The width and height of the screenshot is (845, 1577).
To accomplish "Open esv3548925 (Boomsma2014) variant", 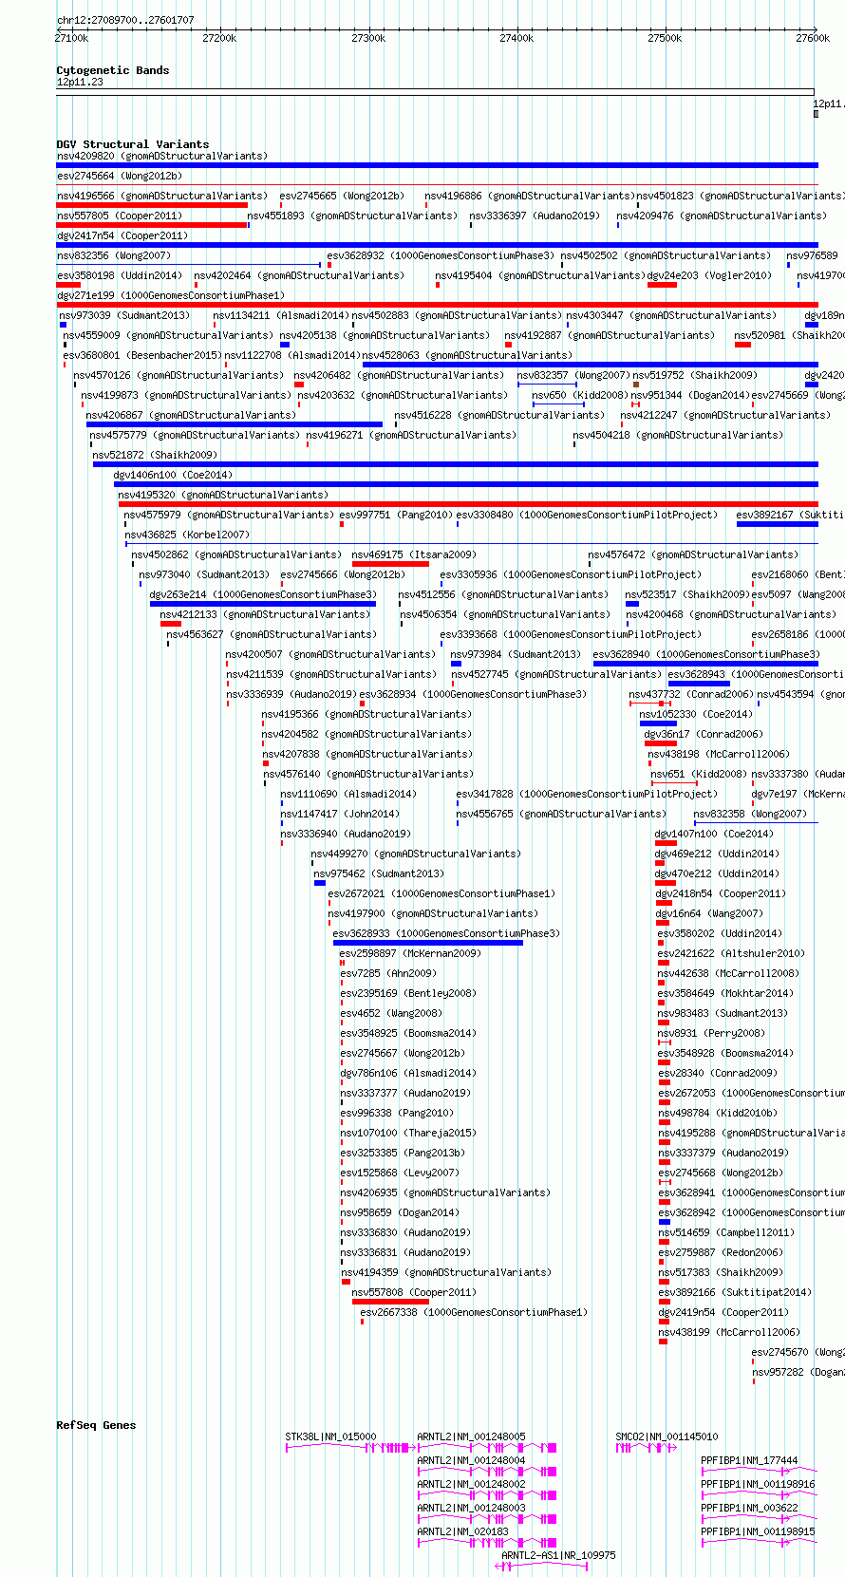I will 408,1033.
